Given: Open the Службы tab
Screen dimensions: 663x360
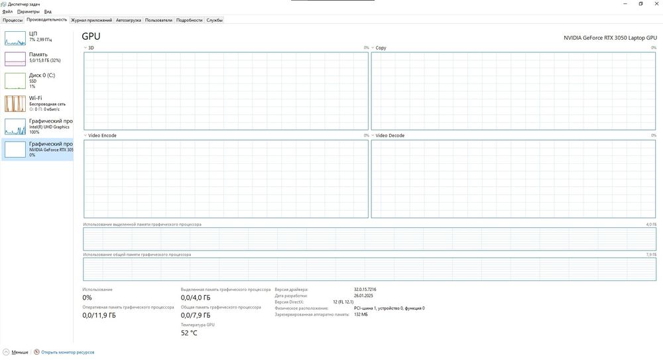Looking at the screenshot, I should 214,20.
